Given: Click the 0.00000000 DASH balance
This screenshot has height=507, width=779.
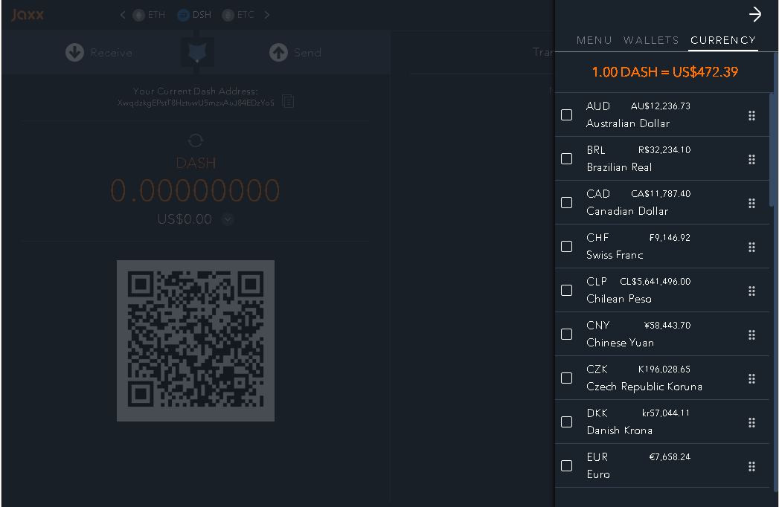Looking at the screenshot, I should click(x=195, y=191).
